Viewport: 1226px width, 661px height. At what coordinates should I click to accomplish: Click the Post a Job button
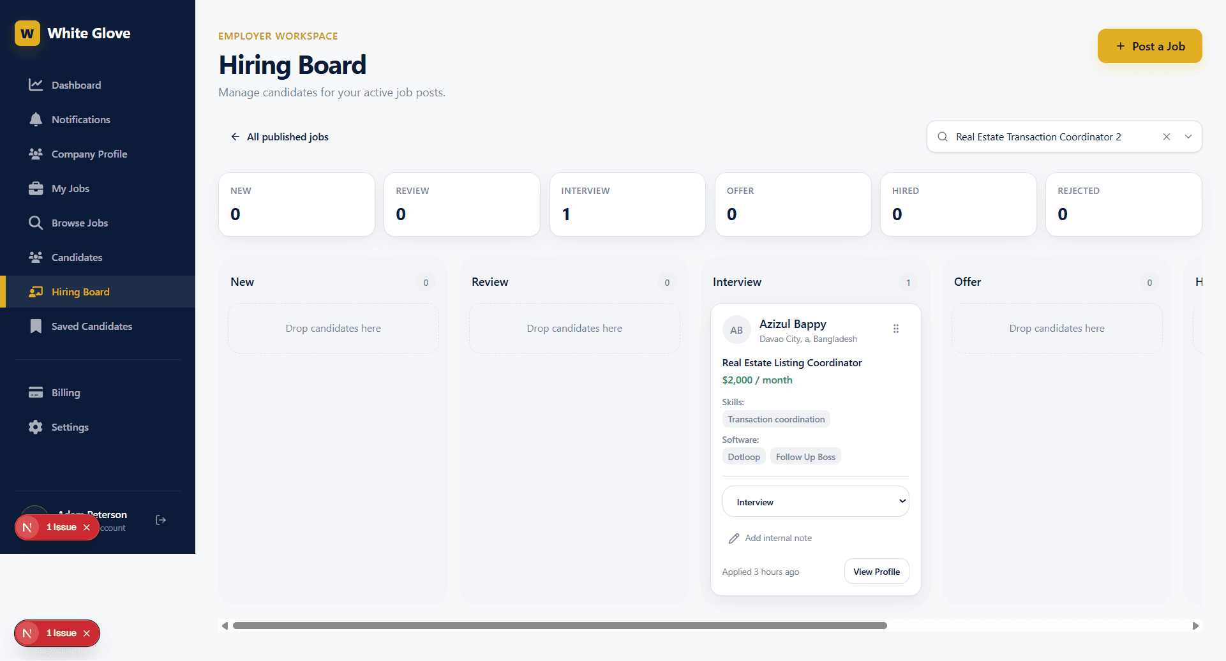tap(1149, 46)
